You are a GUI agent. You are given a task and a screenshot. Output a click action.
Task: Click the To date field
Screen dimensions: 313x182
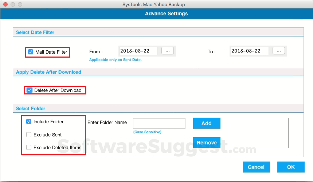pyautogui.click(x=250, y=51)
